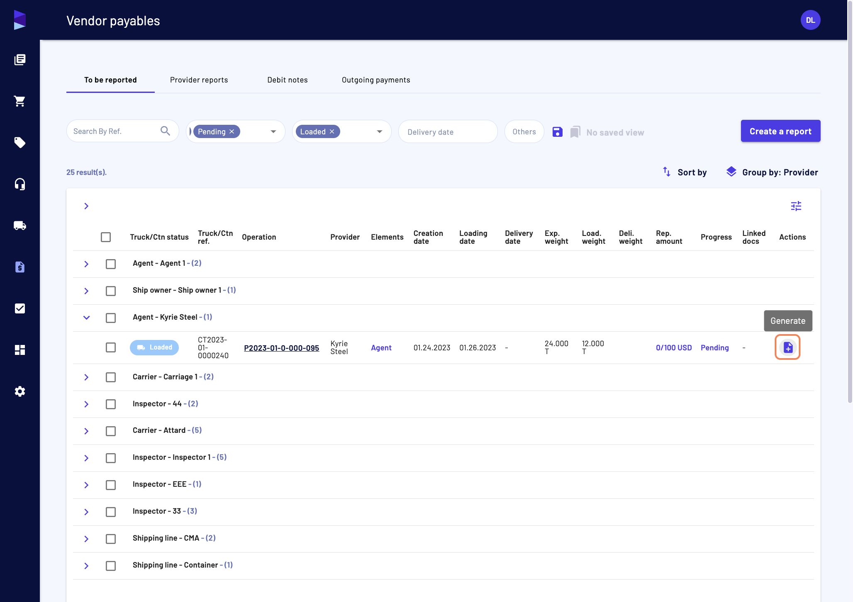Viewport: 853px width, 602px height.
Task: Switch to the Provider reports tab
Action: pyautogui.click(x=199, y=80)
